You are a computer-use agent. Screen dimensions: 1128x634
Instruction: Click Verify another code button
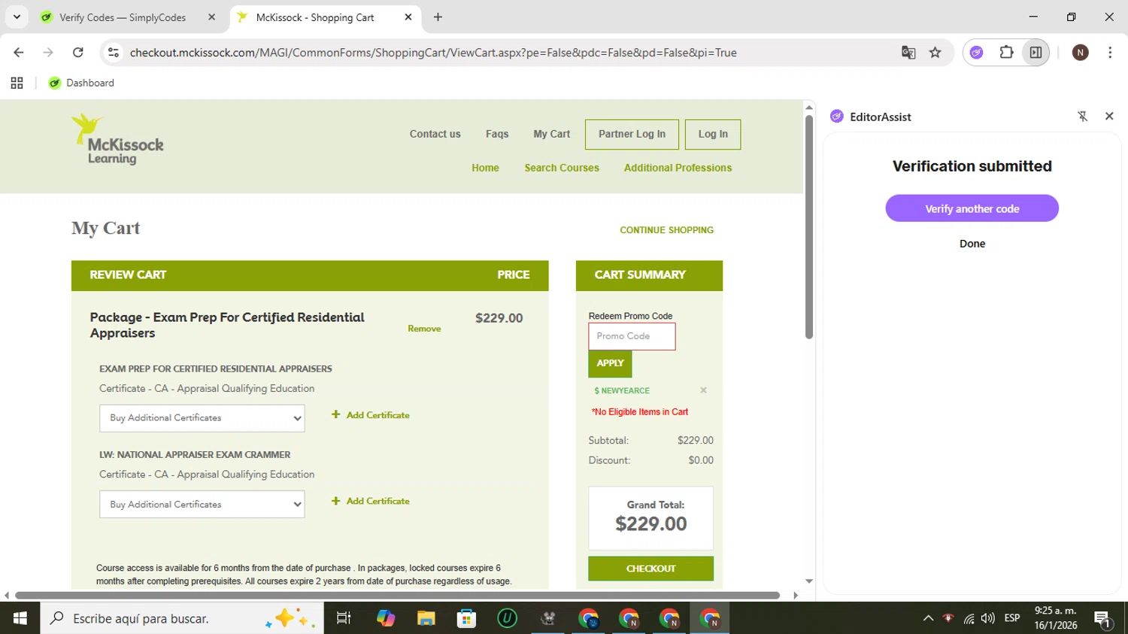click(x=972, y=208)
